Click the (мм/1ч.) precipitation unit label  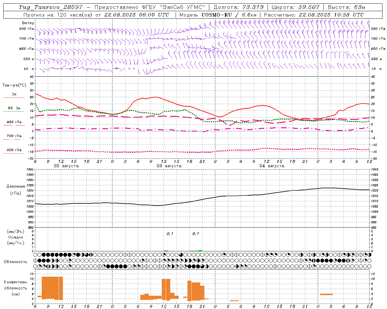click(x=16, y=243)
